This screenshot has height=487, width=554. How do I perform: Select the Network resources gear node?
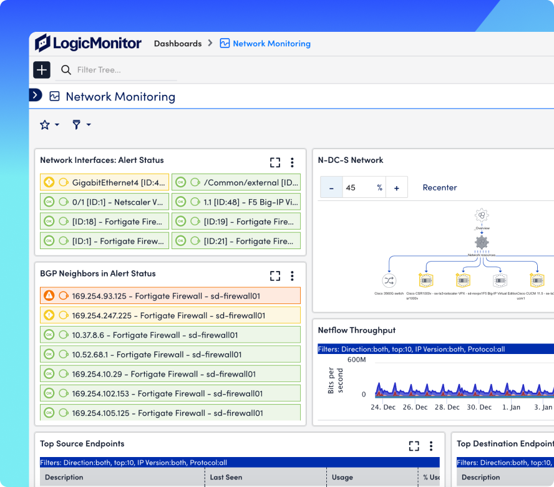tap(481, 243)
